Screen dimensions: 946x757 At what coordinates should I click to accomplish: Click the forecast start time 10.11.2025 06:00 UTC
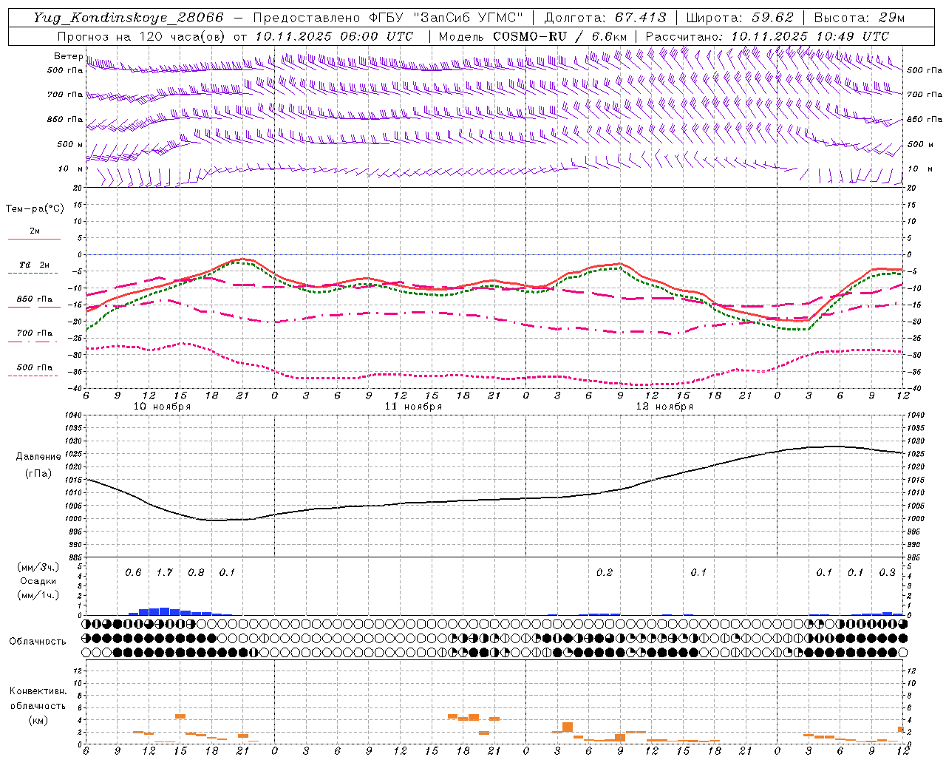334,36
